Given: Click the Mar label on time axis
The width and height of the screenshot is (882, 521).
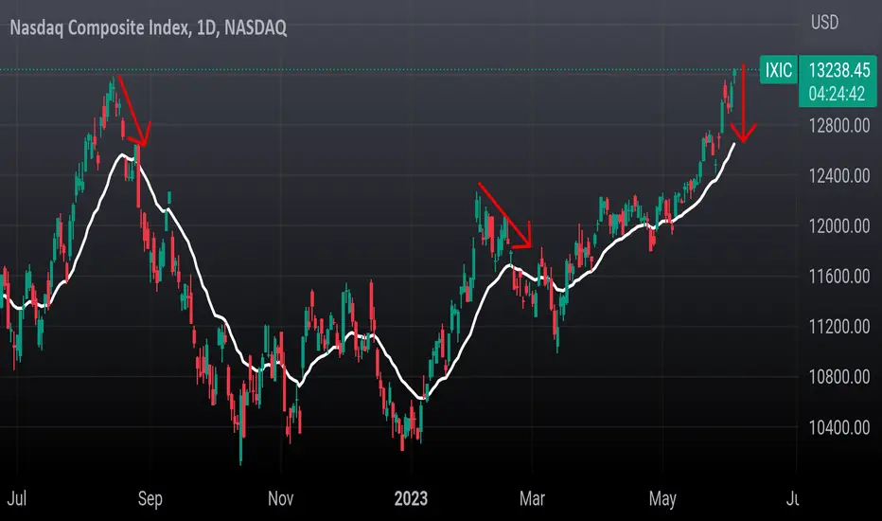Looking at the screenshot, I should 532,498.
